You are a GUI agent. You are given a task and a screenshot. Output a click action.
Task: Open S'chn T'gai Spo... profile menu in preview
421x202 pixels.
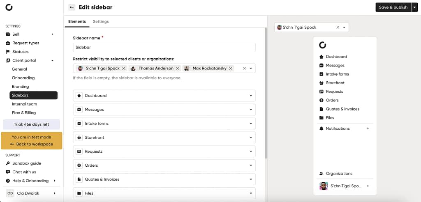pos(345,186)
